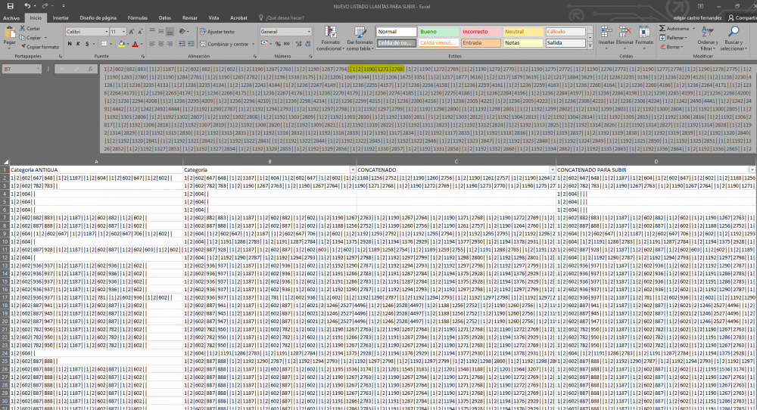757x410 pixels.
Task: Switch to the Insertar tab
Action: click(61, 18)
